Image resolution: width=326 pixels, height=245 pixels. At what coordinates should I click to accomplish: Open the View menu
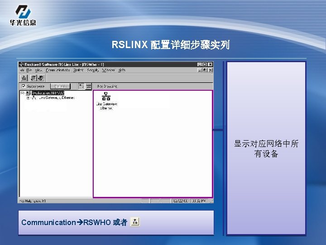click(x=38, y=70)
